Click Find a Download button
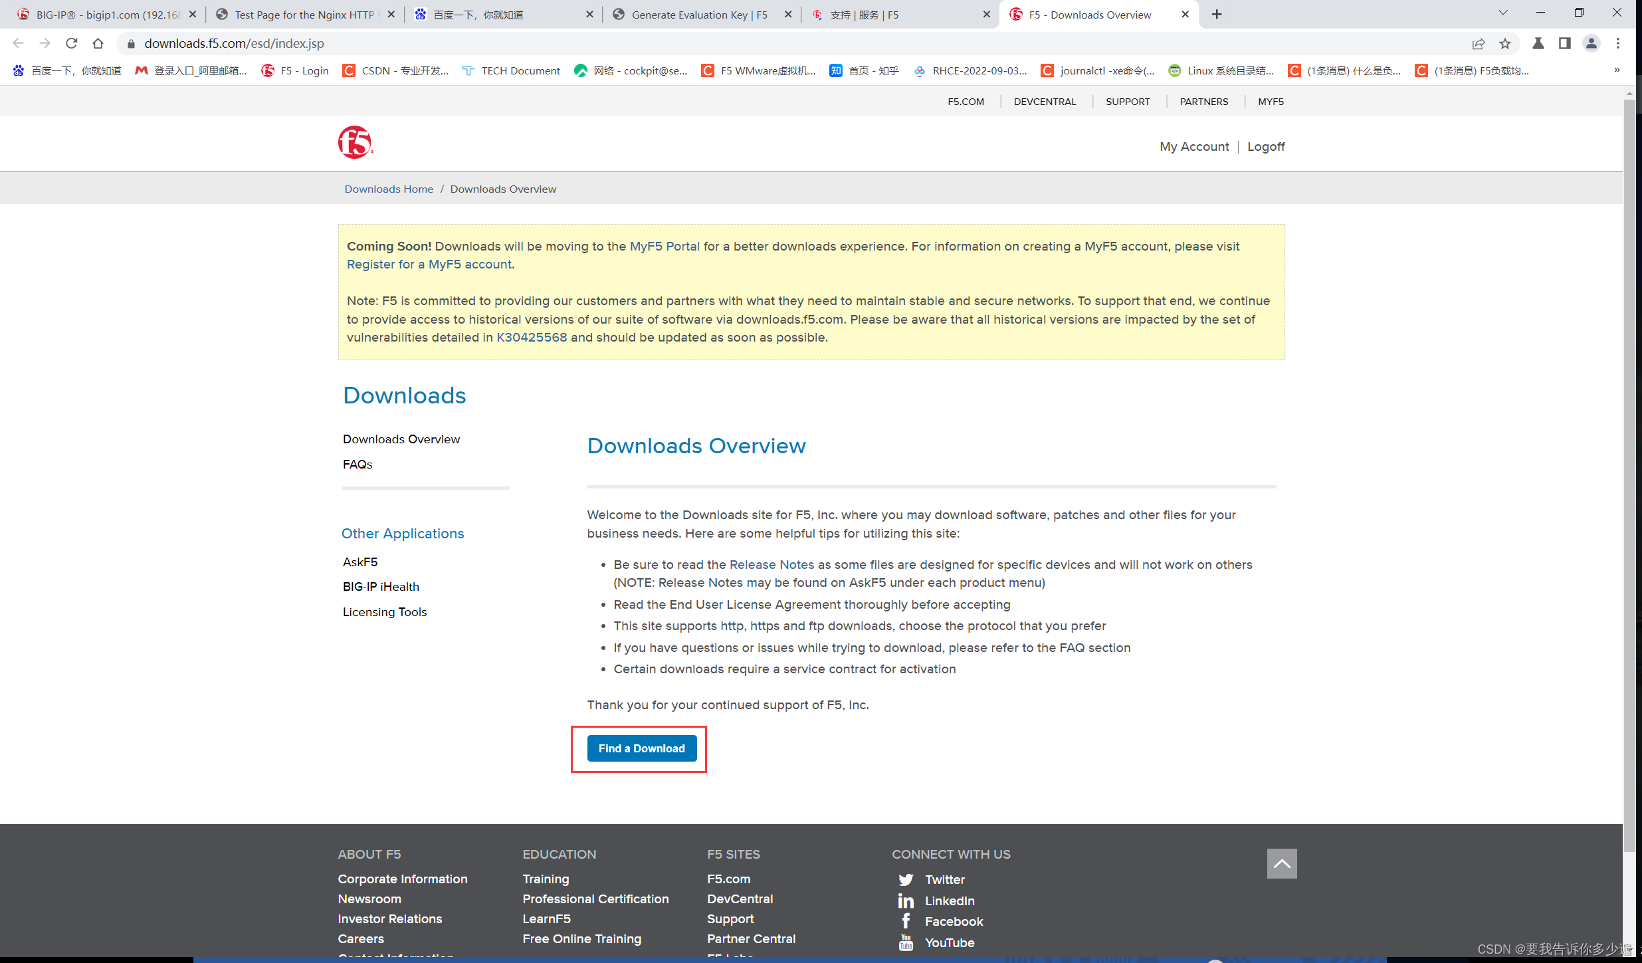The height and width of the screenshot is (963, 1642). coord(641,748)
